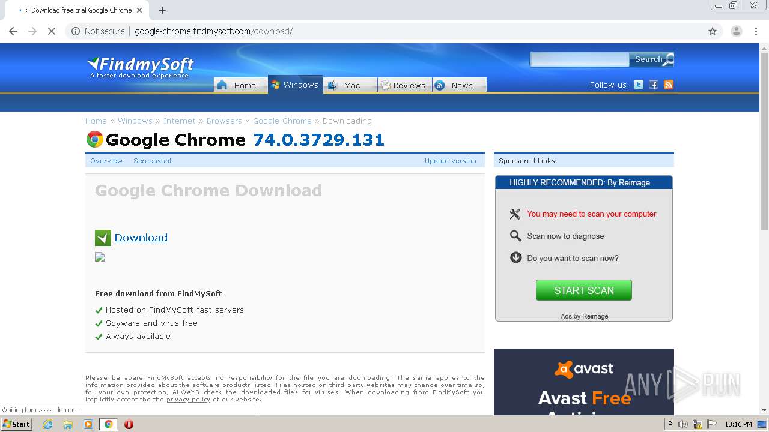The height and width of the screenshot is (432, 769).
Task: Open the Chrome profile avatar icon
Action: [736, 31]
